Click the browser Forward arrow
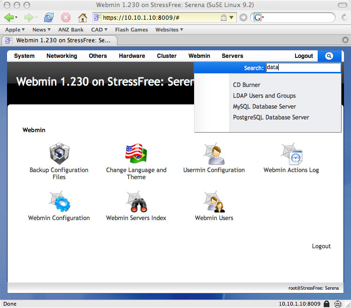 pos(29,17)
